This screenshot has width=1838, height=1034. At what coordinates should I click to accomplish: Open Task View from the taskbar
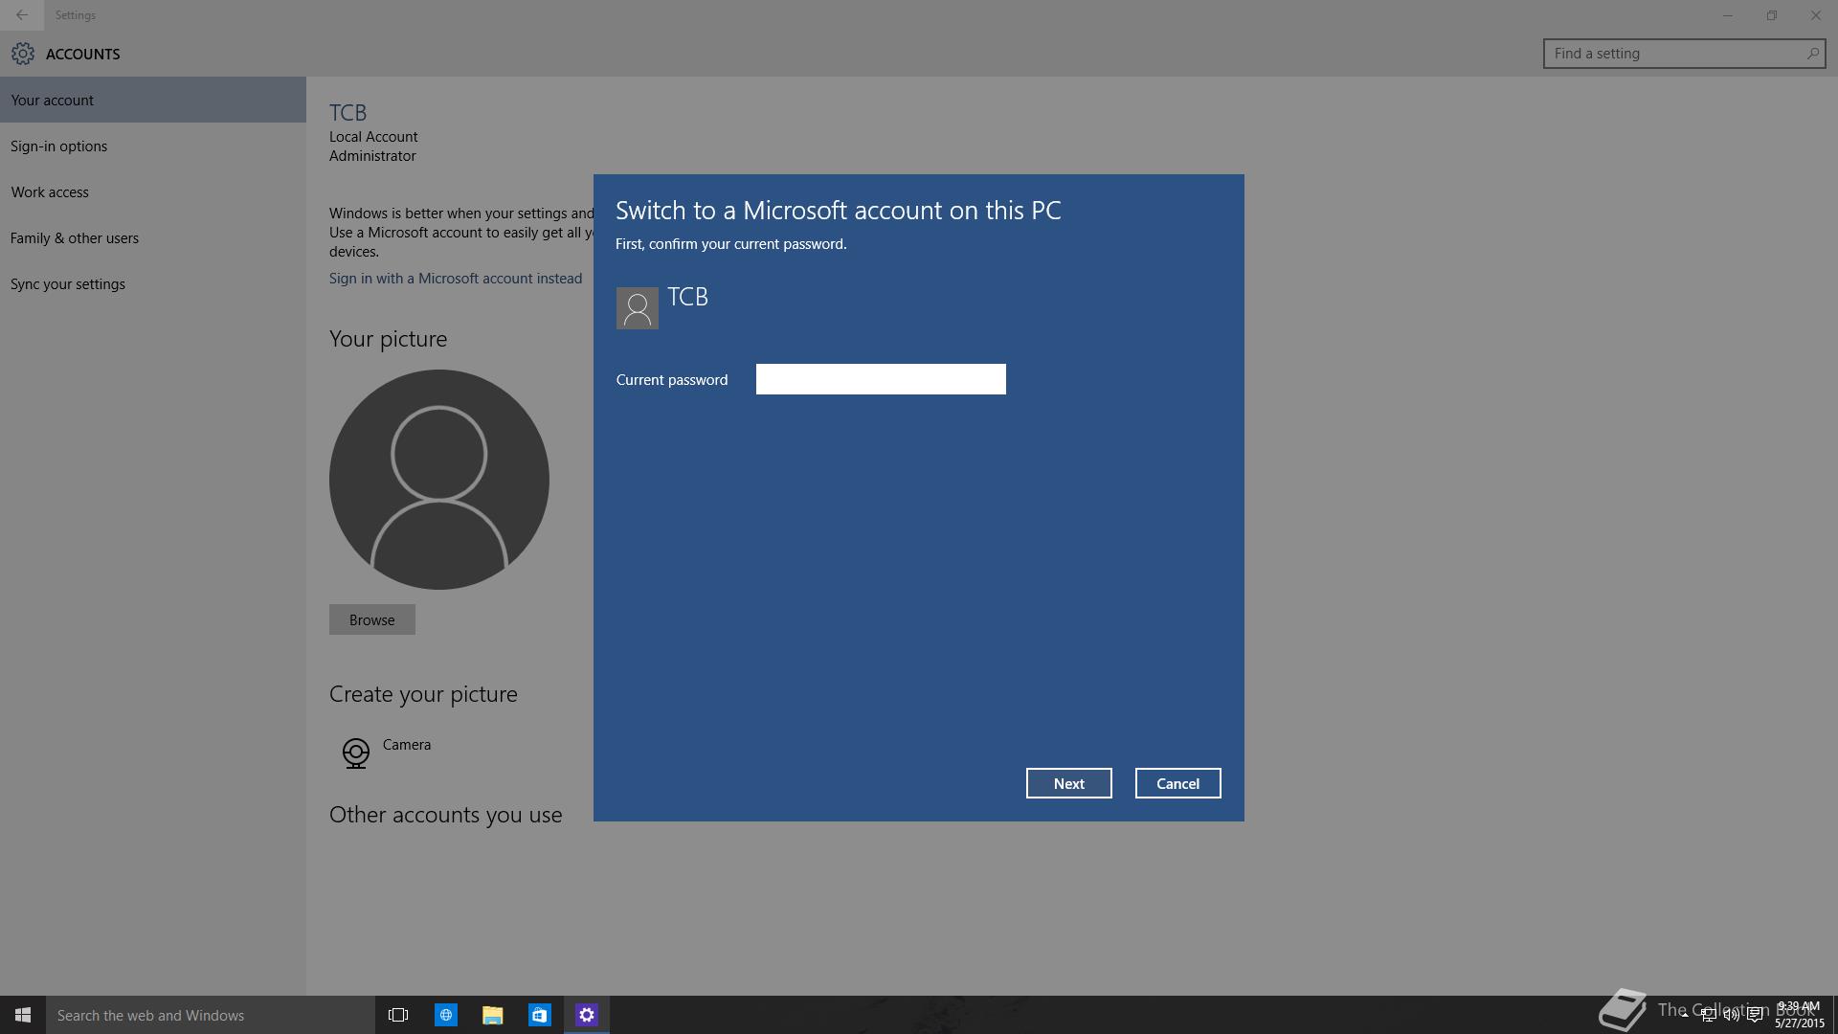[398, 1015]
